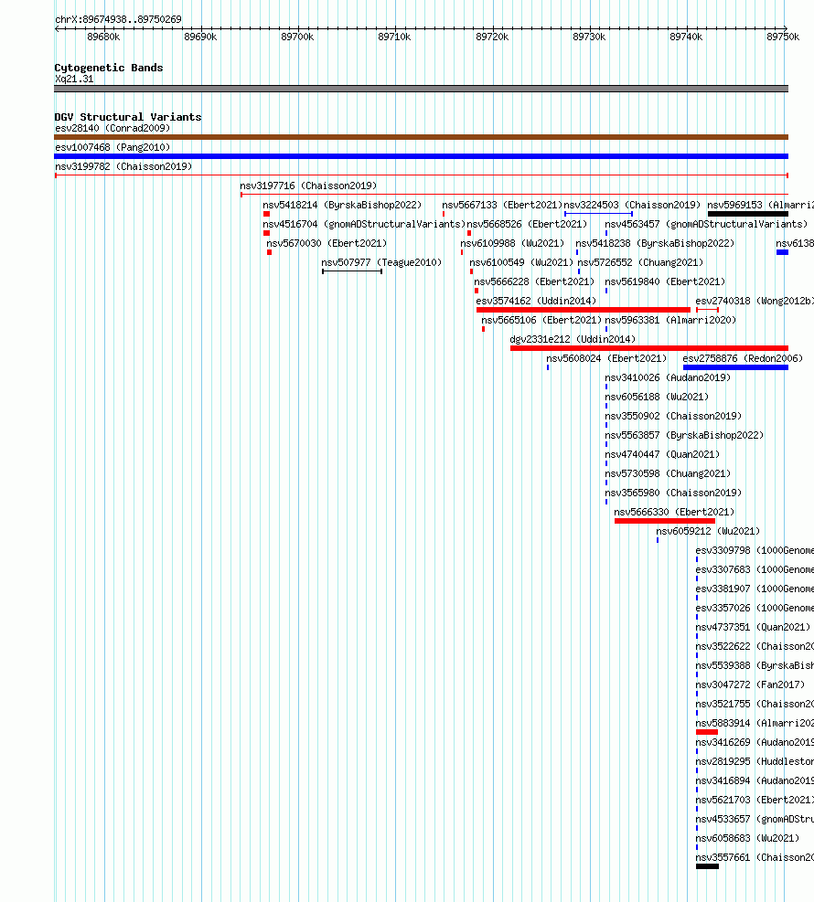Click the nsv3557661 black variant bar
814x902 pixels.
click(x=707, y=866)
